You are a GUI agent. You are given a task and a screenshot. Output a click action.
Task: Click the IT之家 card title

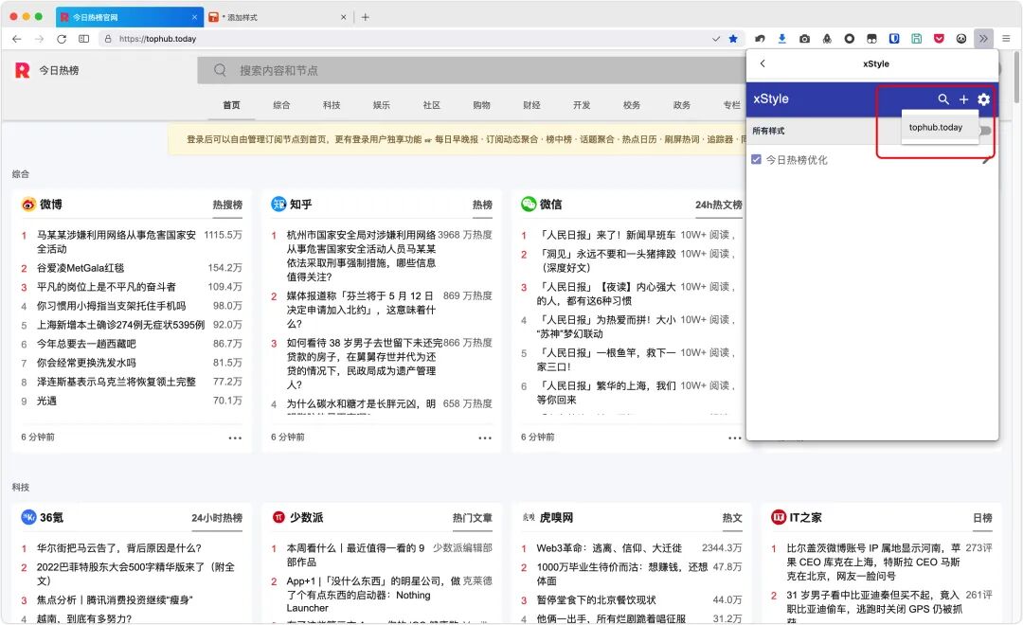tap(806, 517)
